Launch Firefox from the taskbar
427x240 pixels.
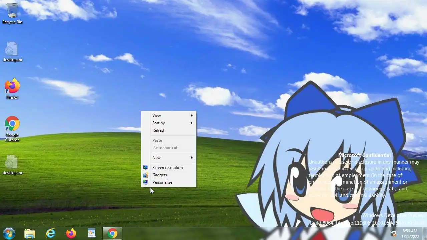(71, 233)
